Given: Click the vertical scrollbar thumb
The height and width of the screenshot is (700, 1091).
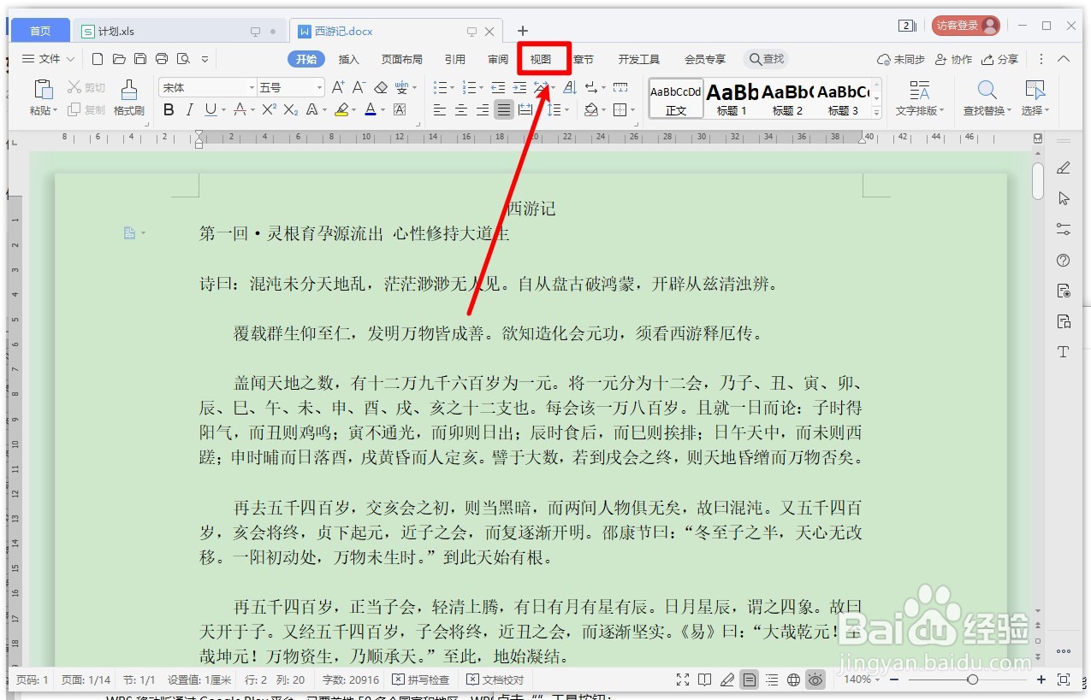Looking at the screenshot, I should (x=1038, y=180).
